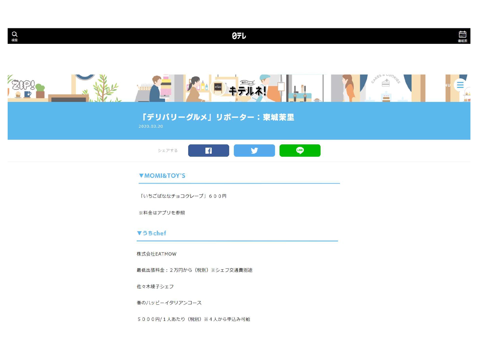Click the 5000円/1人あたり line
This screenshot has height=340, width=480.
(193, 319)
